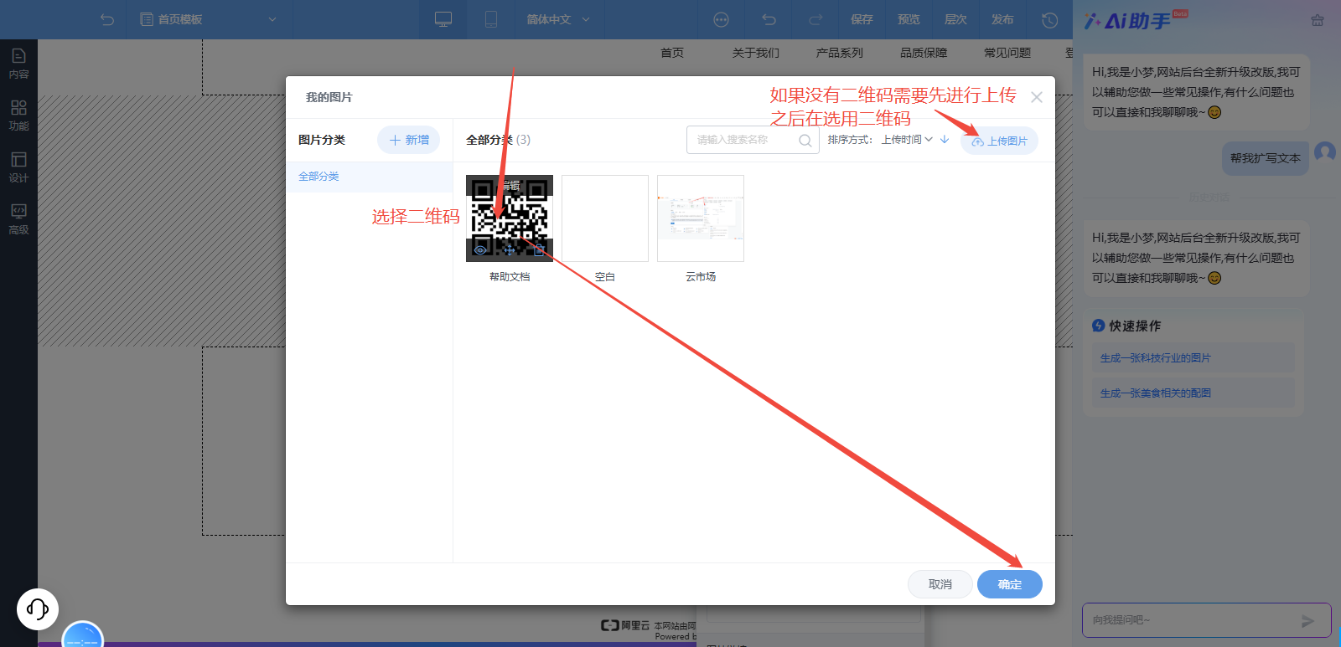Click 关于我们 in the page navigation
The image size is (1341, 647).
click(x=756, y=53)
